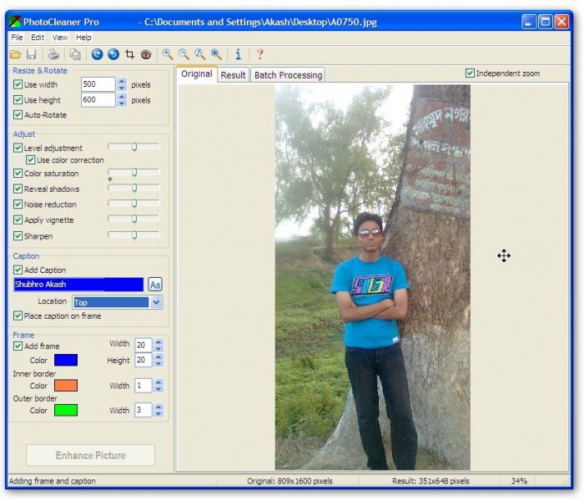The height and width of the screenshot is (500, 584).
Task: Click the Use height value field 600
Action: (98, 99)
